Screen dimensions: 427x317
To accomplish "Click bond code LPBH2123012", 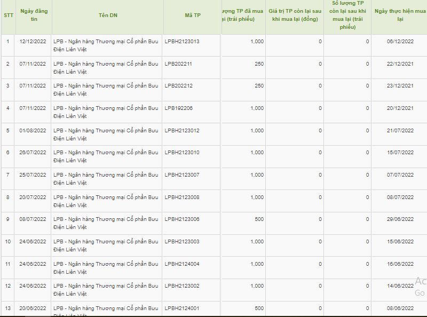I will pos(182,131).
